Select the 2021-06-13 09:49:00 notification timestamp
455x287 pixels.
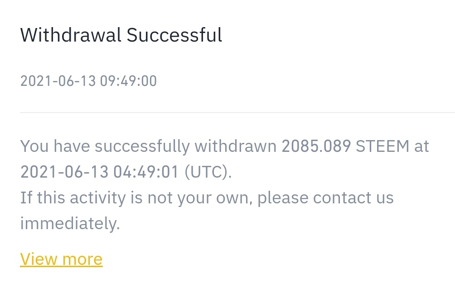(x=88, y=81)
